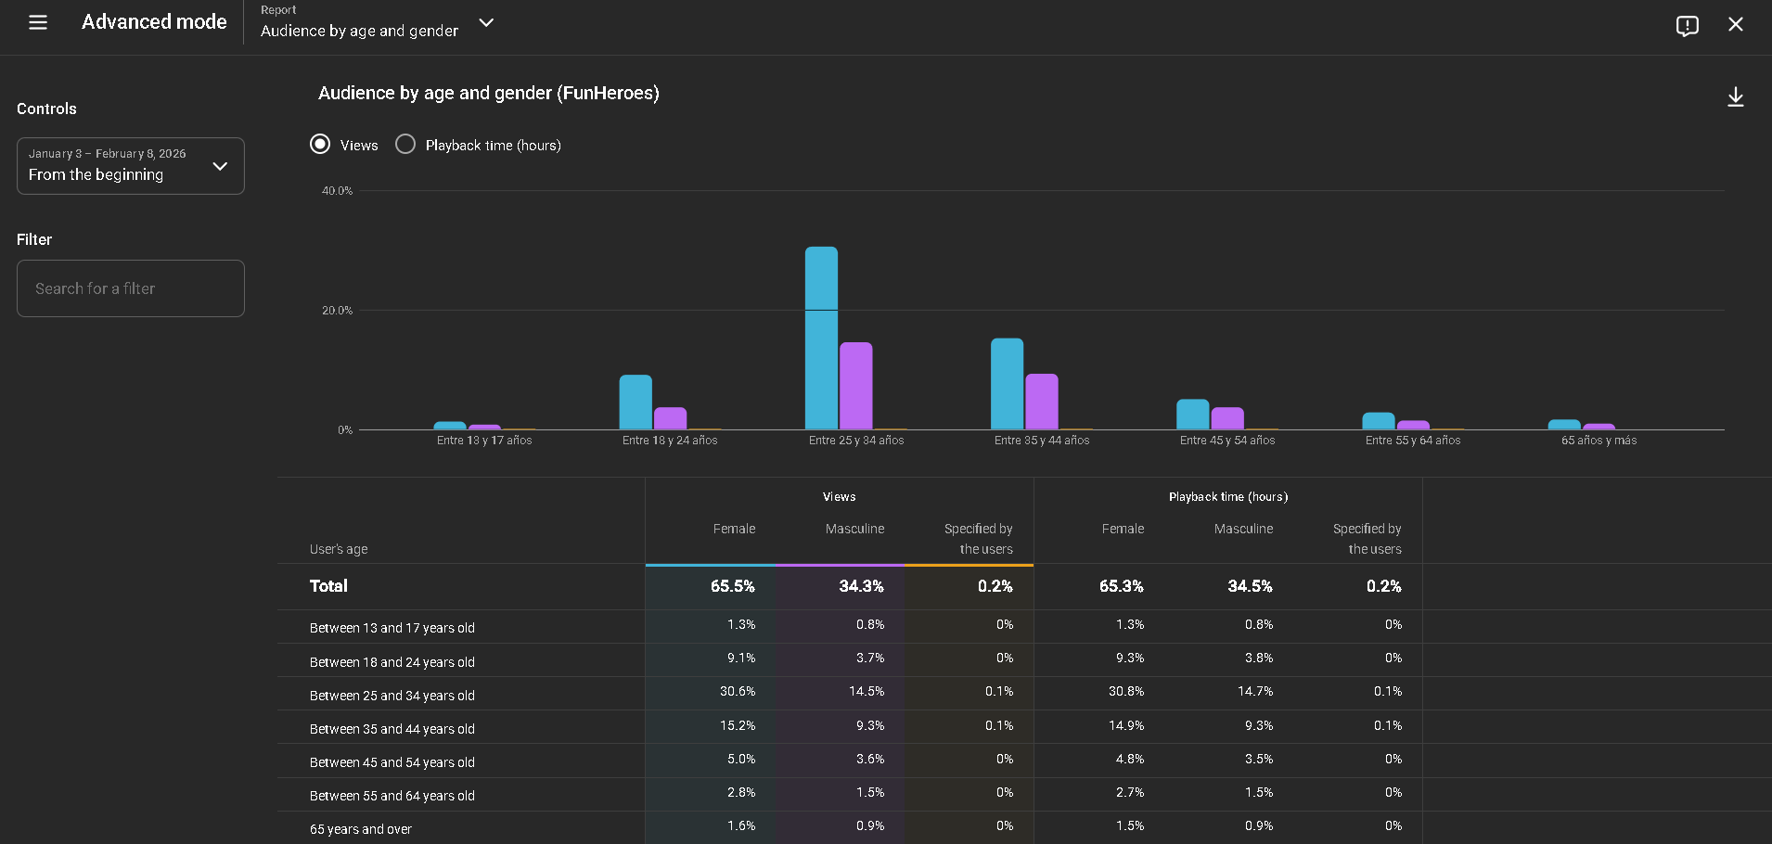Viewport: 1772px width, 844px height.
Task: Click the send feedback icon
Action: tap(1687, 25)
